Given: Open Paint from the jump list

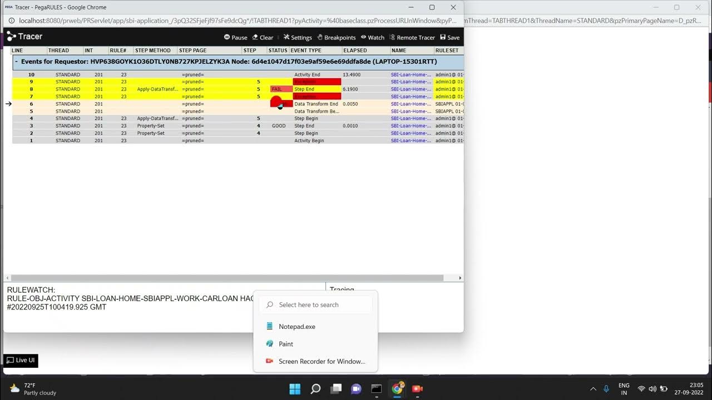Looking at the screenshot, I should 315,344.
